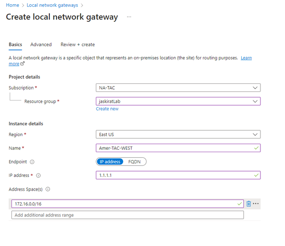Expand the Resource group dropdown
Viewport: 285px width, 246px height.
point(178,101)
